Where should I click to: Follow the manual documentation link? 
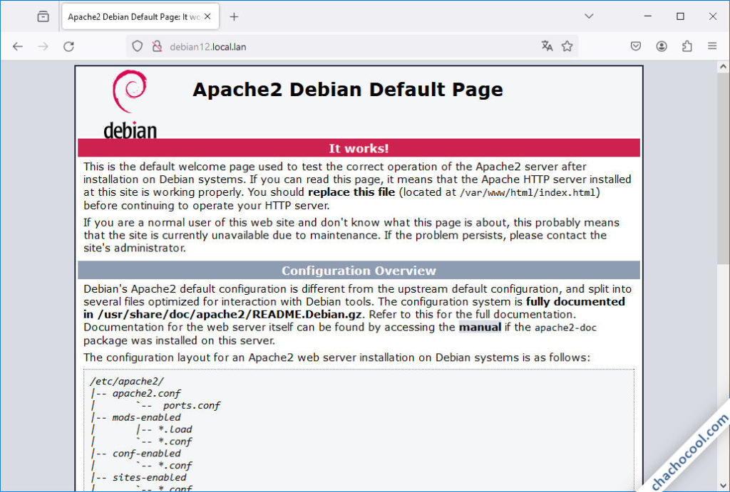(479, 327)
